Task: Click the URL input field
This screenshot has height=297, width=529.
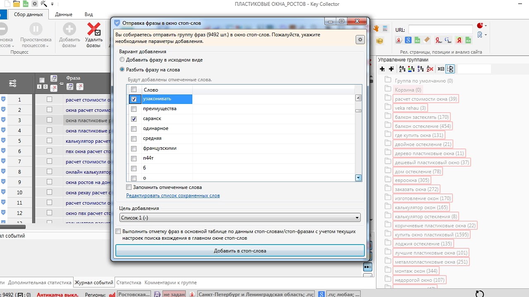Action: point(441,29)
